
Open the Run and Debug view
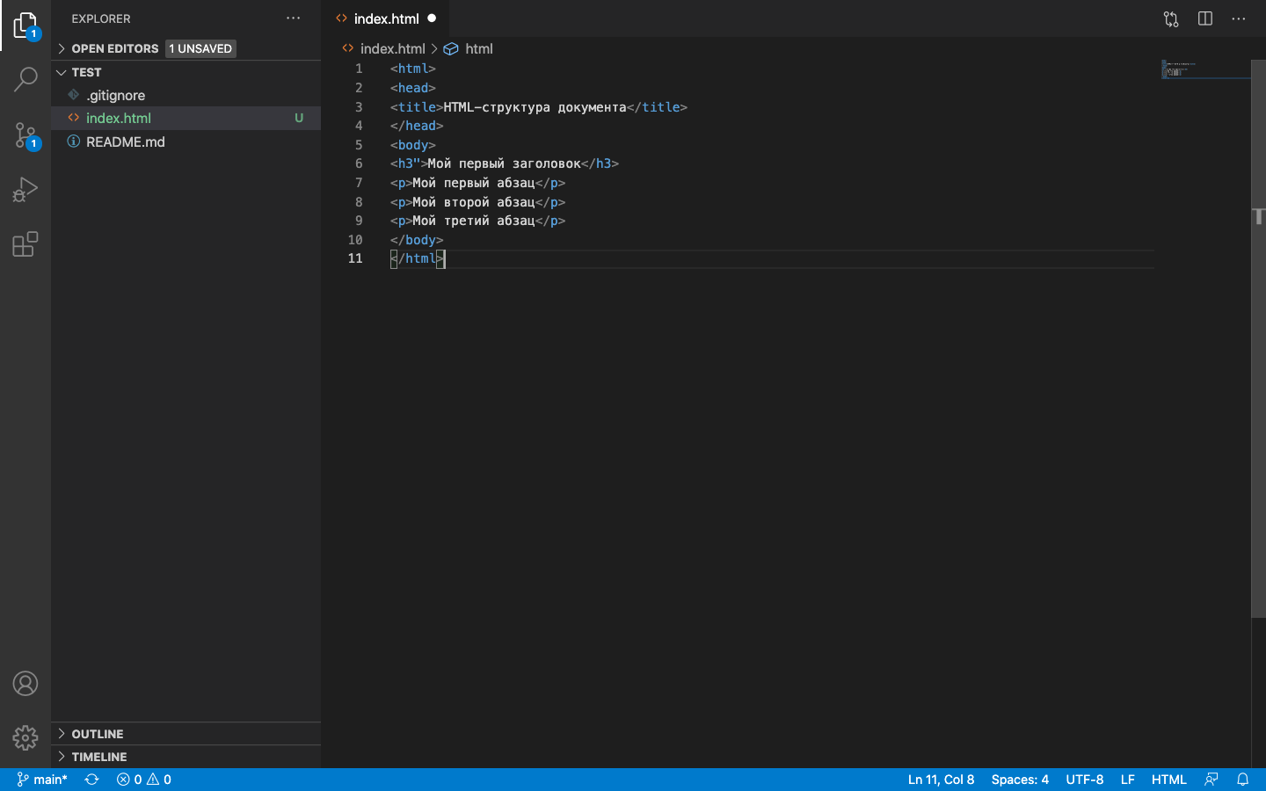coord(25,189)
